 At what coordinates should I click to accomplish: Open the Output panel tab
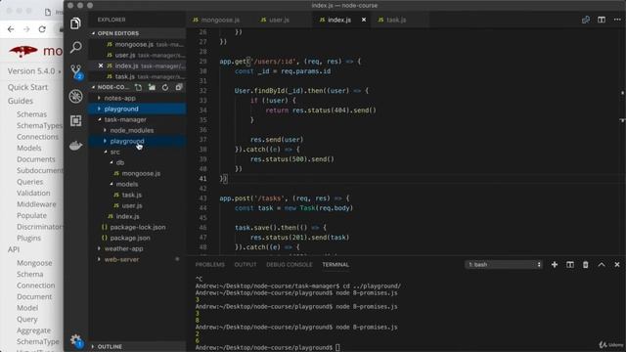click(246, 265)
